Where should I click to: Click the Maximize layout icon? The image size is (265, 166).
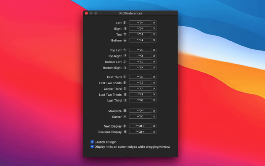[125, 111]
